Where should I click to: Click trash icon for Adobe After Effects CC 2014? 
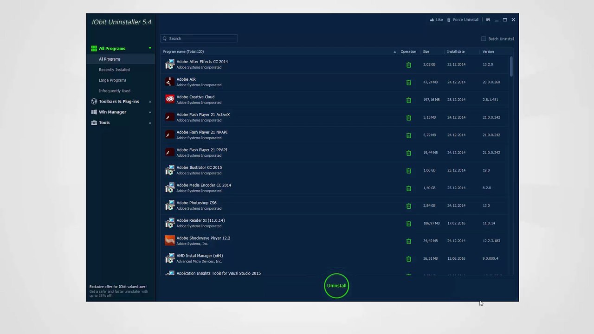(409, 65)
